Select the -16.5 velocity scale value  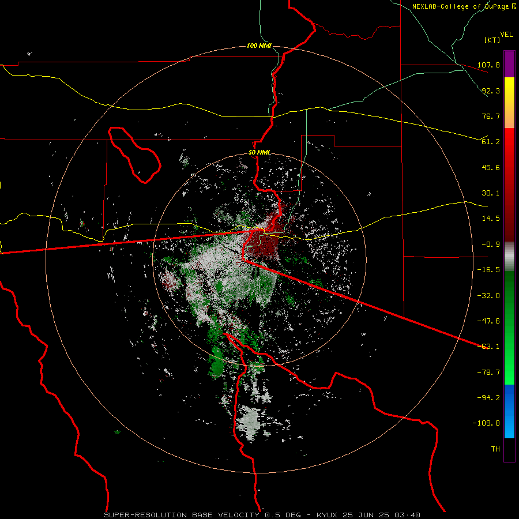tap(488, 270)
